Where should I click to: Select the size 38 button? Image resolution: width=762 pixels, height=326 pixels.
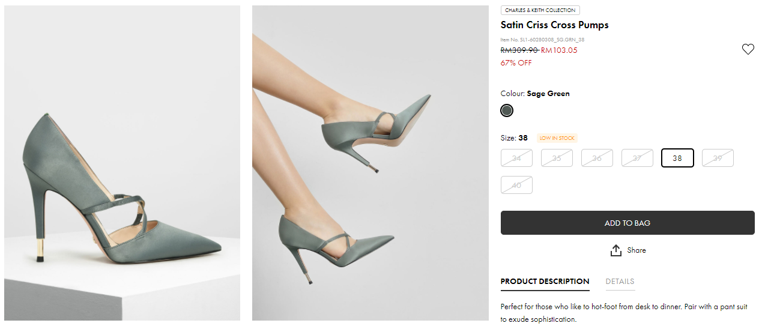click(677, 158)
